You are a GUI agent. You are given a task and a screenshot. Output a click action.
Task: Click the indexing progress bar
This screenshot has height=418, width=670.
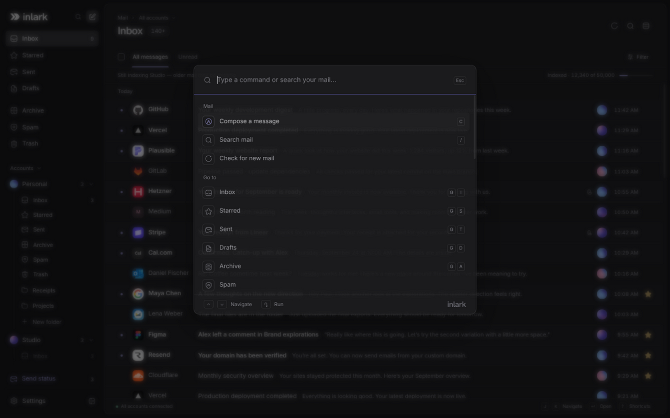[635, 75]
